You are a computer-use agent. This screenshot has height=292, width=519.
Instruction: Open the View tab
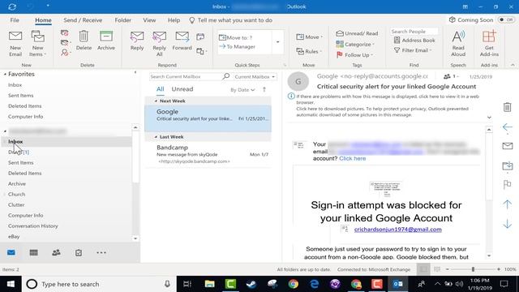pos(149,20)
